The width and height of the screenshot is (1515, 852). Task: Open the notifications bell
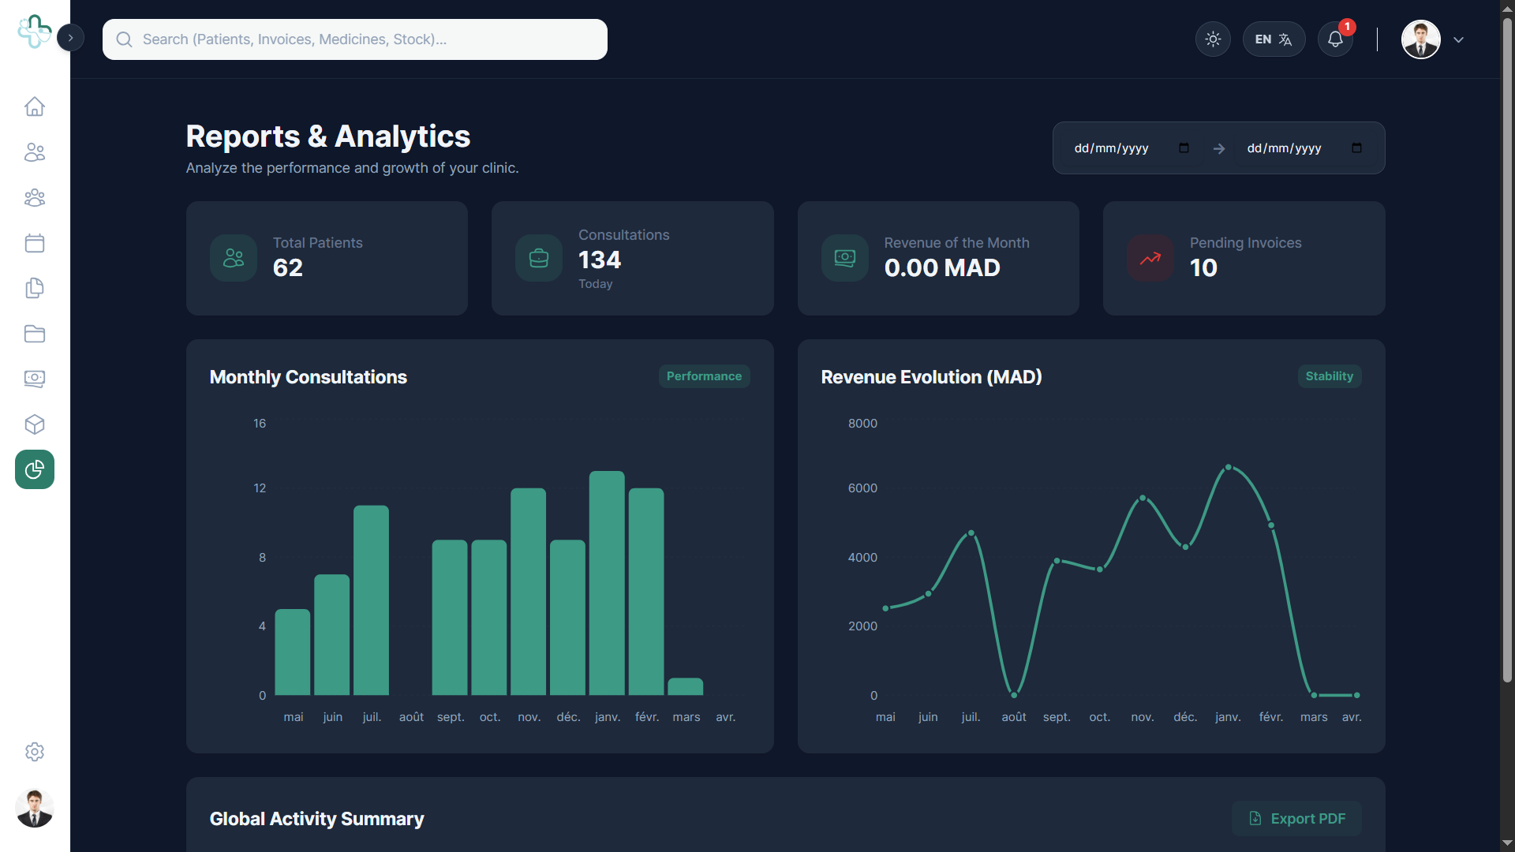[1335, 39]
